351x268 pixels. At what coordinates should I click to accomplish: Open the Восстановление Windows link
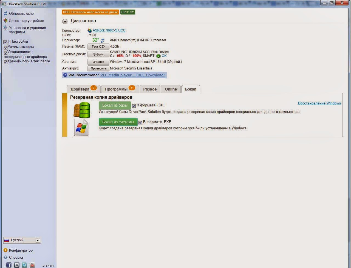pyautogui.click(x=319, y=103)
